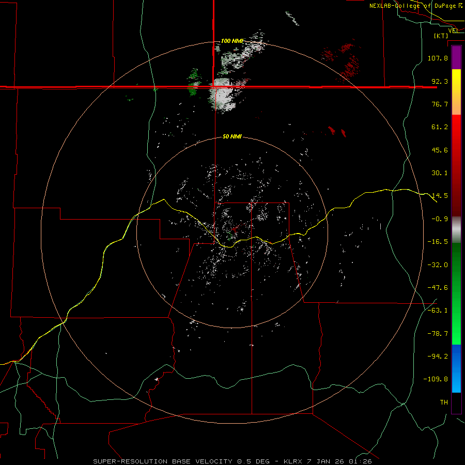The height and width of the screenshot is (465, 465).
Task: Click the 100 NMI range ring label
Action: [x=232, y=41]
